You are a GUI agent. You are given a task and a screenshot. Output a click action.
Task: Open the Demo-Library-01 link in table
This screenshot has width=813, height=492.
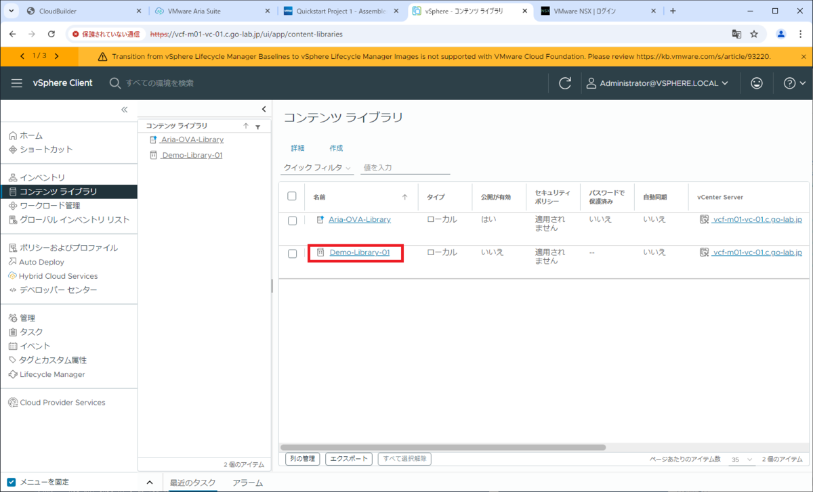click(x=360, y=252)
